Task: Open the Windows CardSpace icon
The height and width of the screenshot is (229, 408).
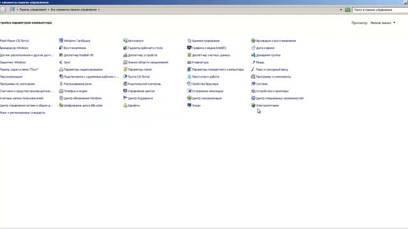Action: click(61, 41)
